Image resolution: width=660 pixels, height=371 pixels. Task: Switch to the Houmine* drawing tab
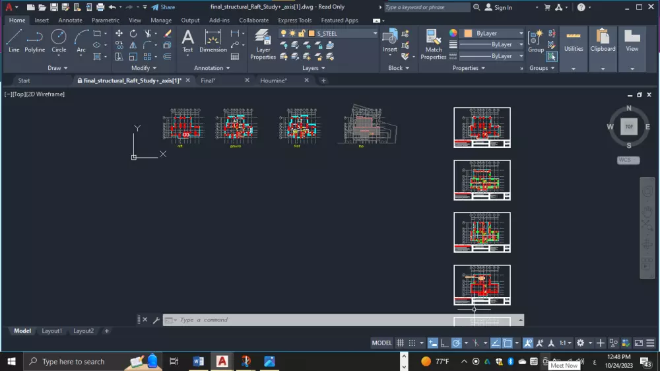tap(273, 81)
